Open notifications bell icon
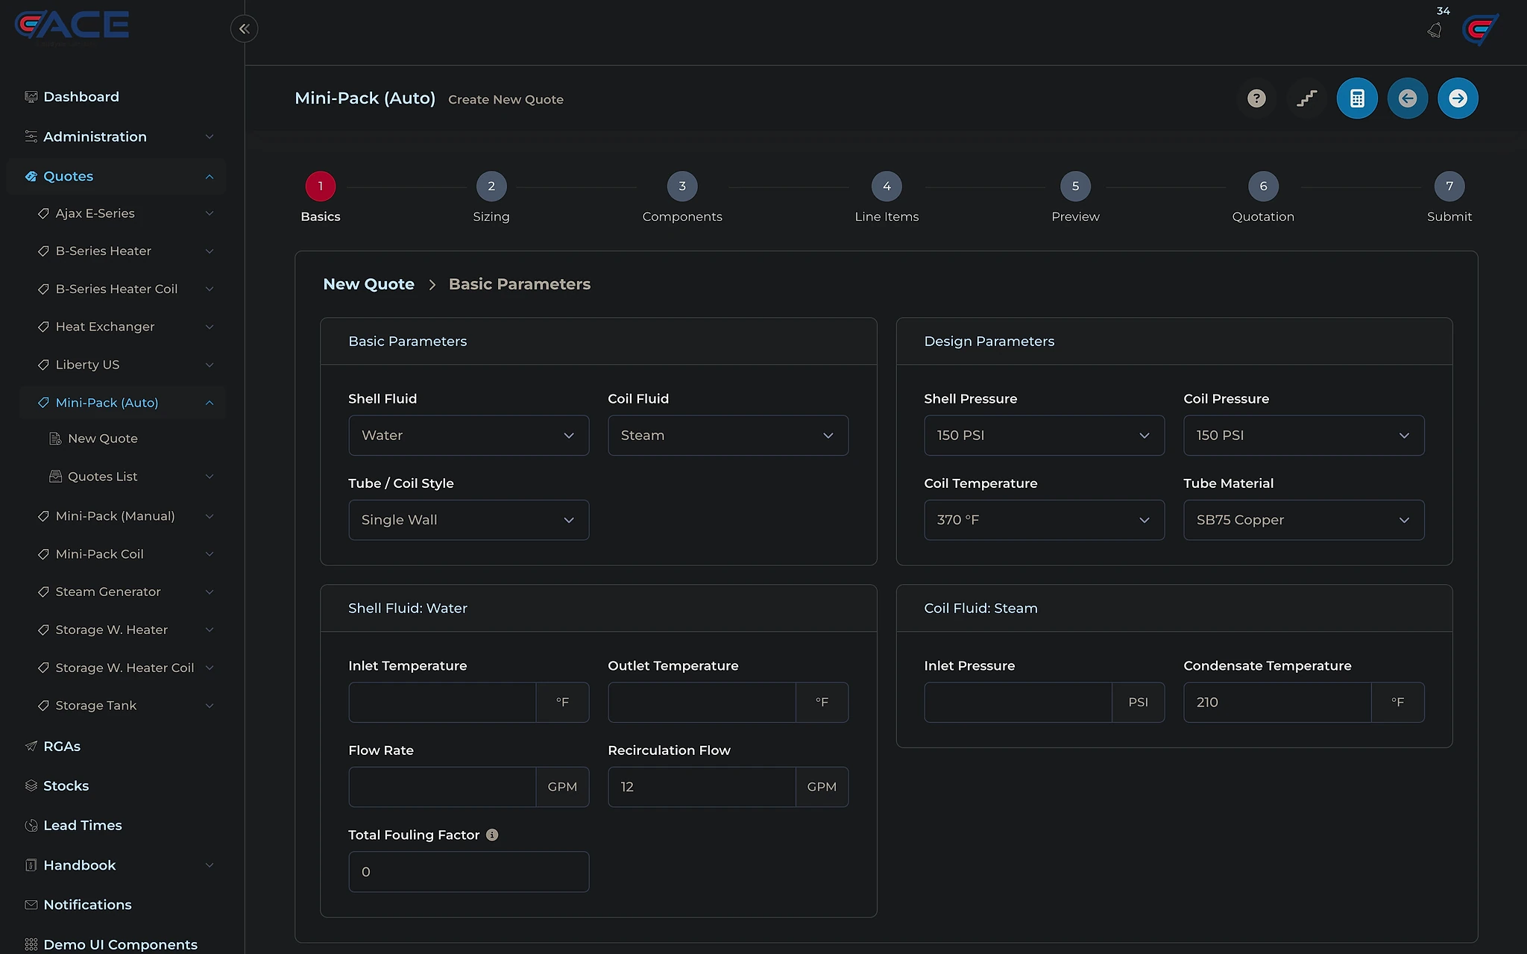 (x=1435, y=30)
